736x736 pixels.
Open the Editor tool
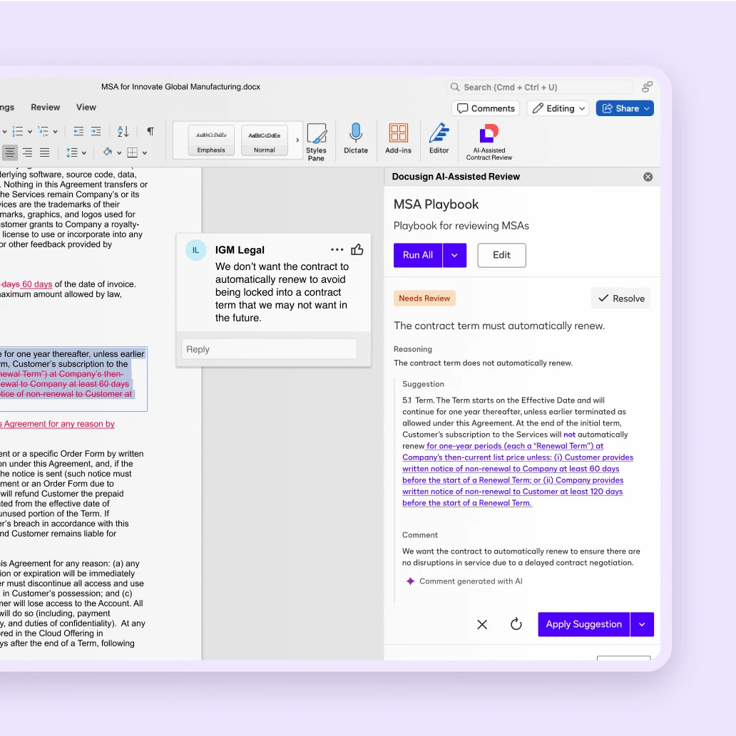[x=439, y=138]
